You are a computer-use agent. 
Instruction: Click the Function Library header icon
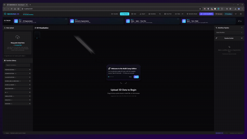point(5,60)
